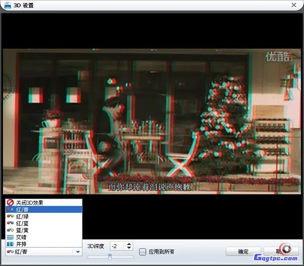304x266 pixels.
Task: Click the 3D深度 value field
Action: pyautogui.click(x=117, y=246)
